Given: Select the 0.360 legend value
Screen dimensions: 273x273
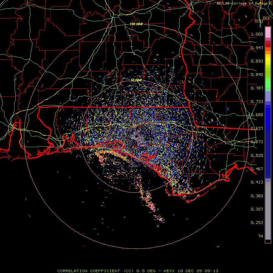Looking at the screenshot, I should [x=257, y=196].
